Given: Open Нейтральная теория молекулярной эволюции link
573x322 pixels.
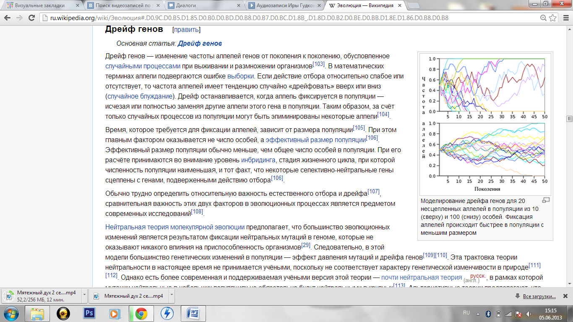Looking at the screenshot, I should pyautogui.click(x=175, y=227).
